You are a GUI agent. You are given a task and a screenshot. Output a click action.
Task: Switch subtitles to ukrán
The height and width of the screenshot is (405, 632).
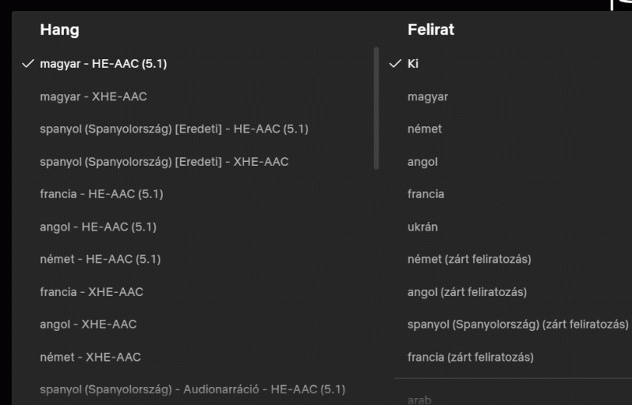[423, 227]
